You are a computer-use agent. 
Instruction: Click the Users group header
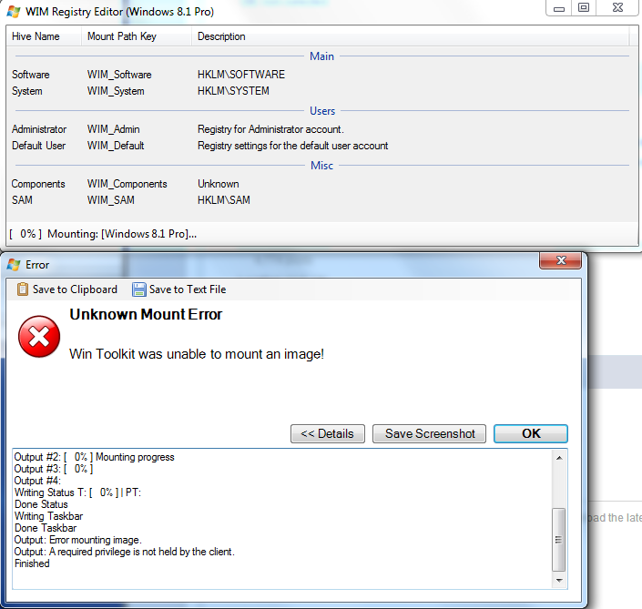pyautogui.click(x=322, y=111)
